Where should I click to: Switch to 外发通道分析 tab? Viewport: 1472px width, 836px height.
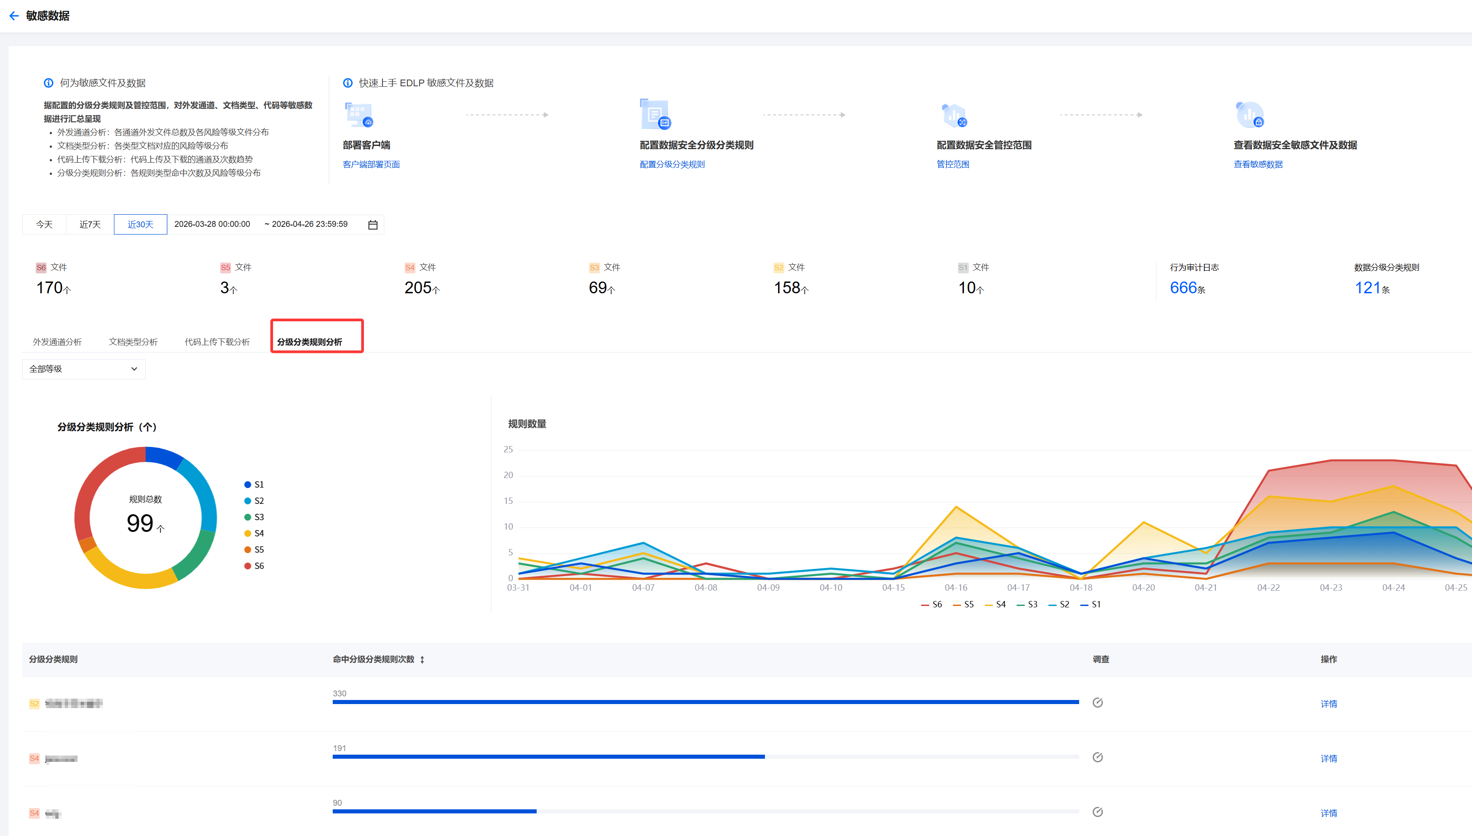pos(57,342)
